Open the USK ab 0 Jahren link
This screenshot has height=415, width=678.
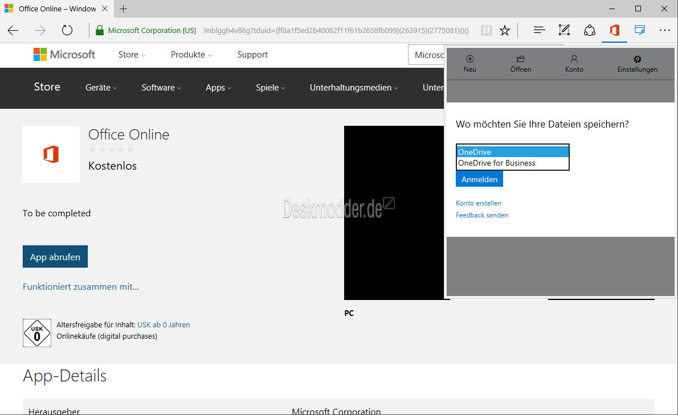click(164, 324)
